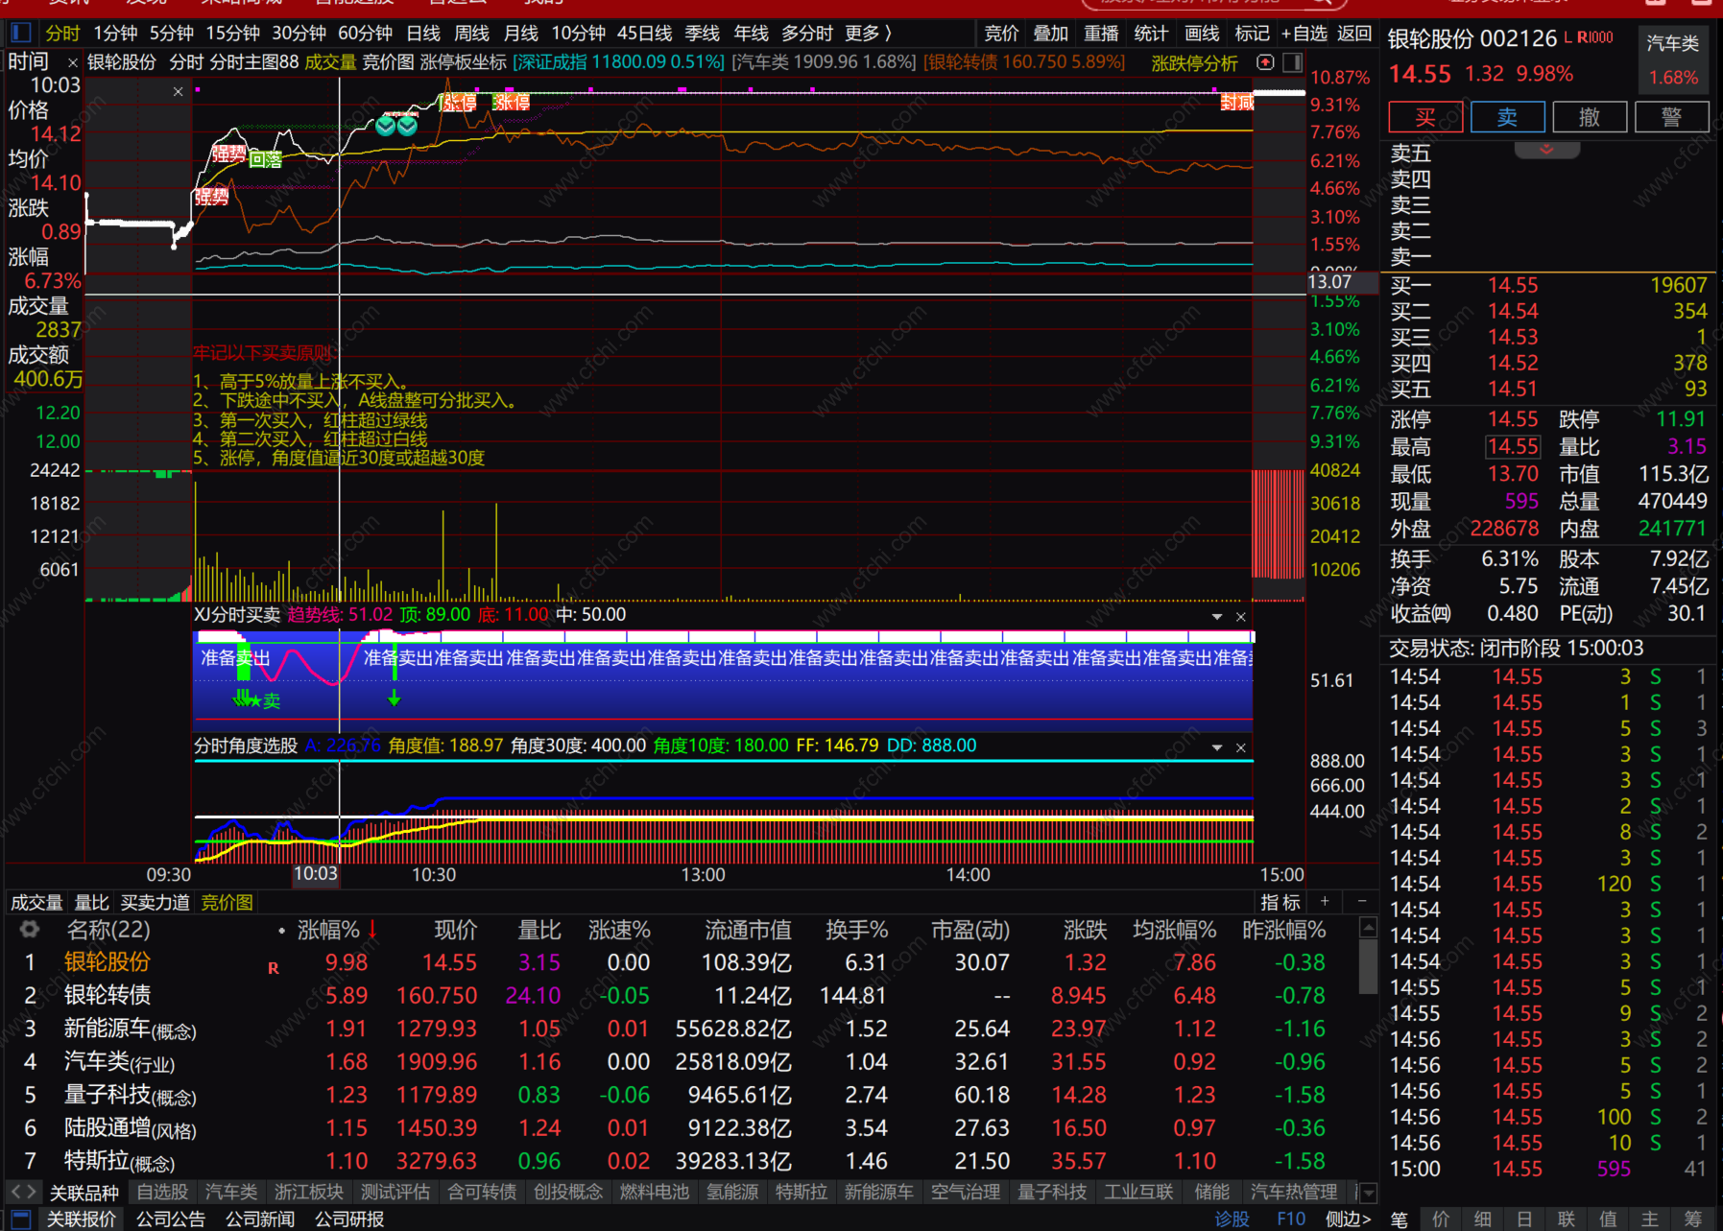This screenshot has height=1231, width=1723.
Task: Click the red expand chevron under 卖 button
Action: click(x=1546, y=150)
